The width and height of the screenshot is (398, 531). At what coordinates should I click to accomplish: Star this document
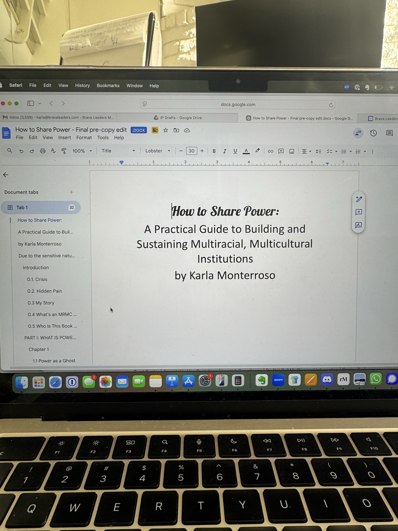pos(166,130)
